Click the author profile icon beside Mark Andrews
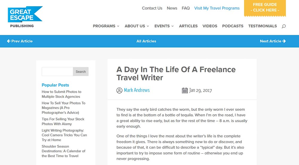 [x=119, y=90]
